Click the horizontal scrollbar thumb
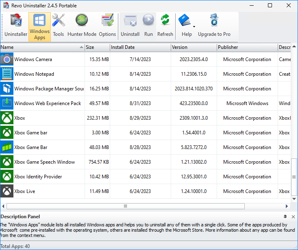 coord(126,206)
